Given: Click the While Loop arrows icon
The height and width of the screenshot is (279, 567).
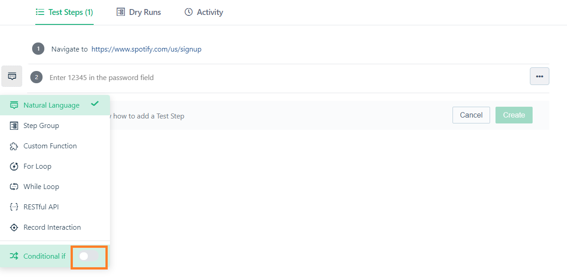Looking at the screenshot, I should [14, 187].
